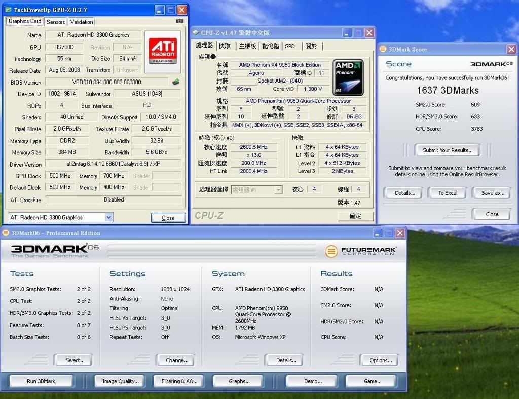Viewport: 519px width, 399px height.
Task: Click the Driver Version field in GPU-Z
Action: click(x=113, y=164)
